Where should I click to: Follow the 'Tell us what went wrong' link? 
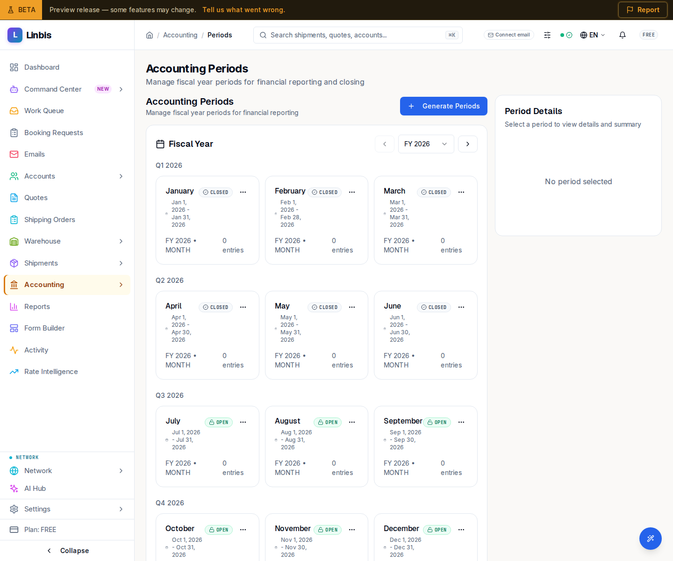pyautogui.click(x=243, y=10)
